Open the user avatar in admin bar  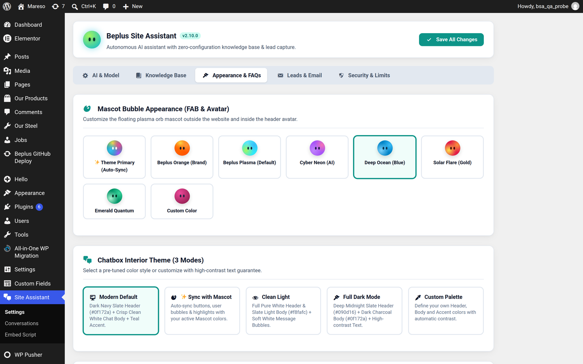click(x=575, y=6)
